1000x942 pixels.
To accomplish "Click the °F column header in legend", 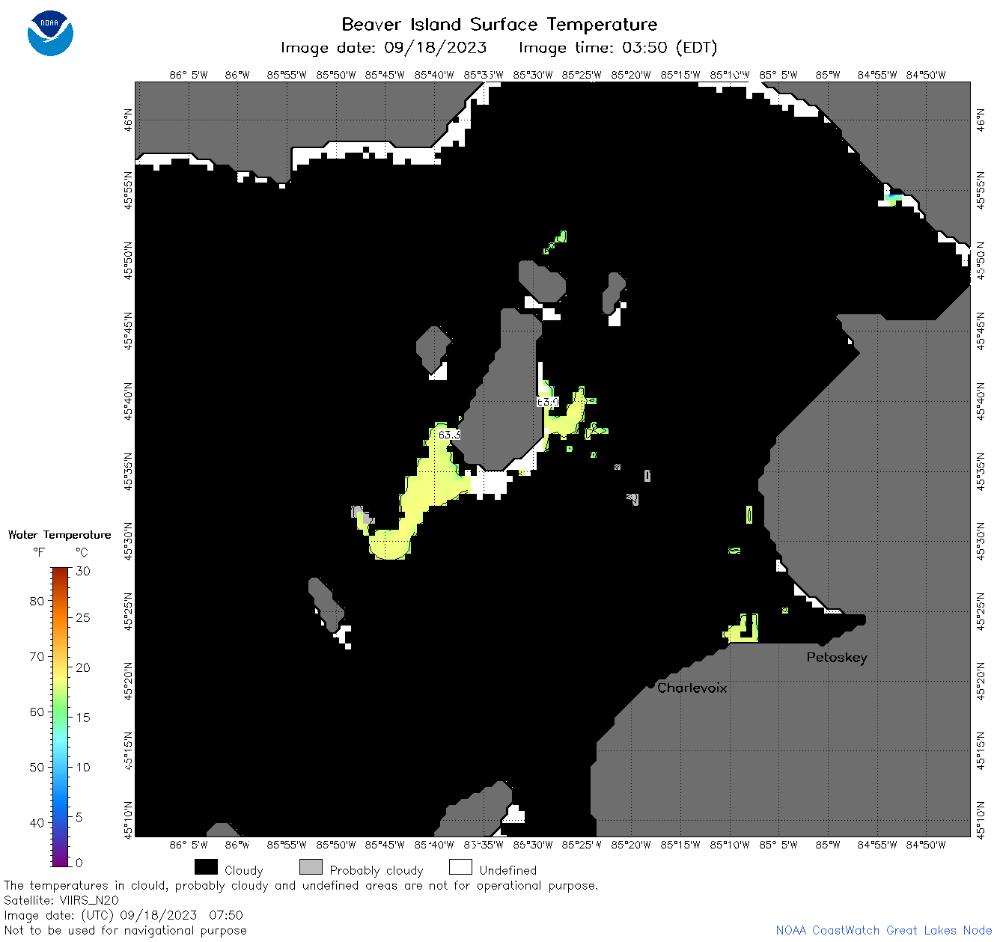I will (38, 552).
